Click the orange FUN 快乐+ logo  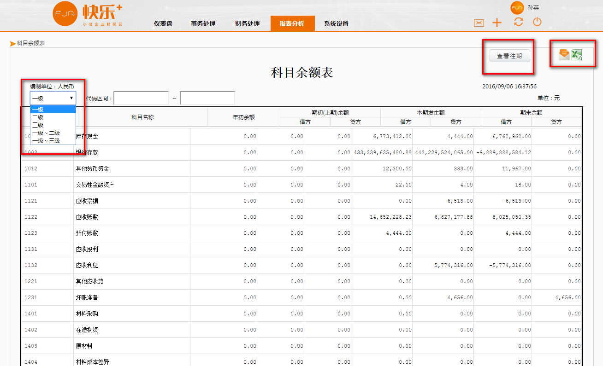pos(88,14)
